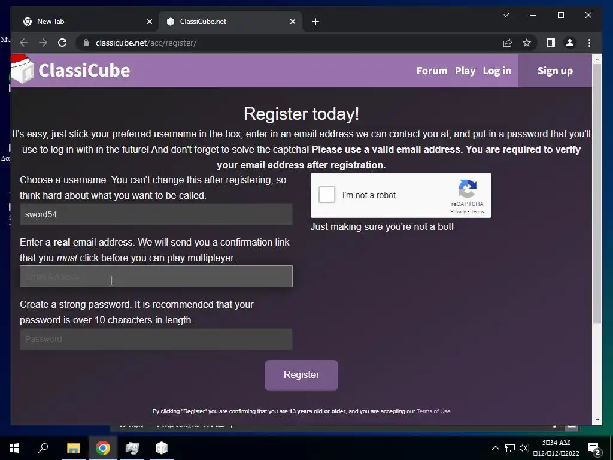Focus the username field containing sword54
This screenshot has height=460, width=613.
tap(156, 214)
